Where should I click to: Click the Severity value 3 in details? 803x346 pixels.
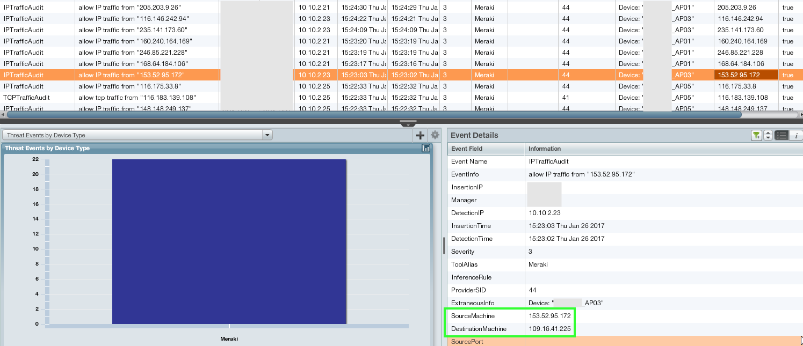pos(531,252)
